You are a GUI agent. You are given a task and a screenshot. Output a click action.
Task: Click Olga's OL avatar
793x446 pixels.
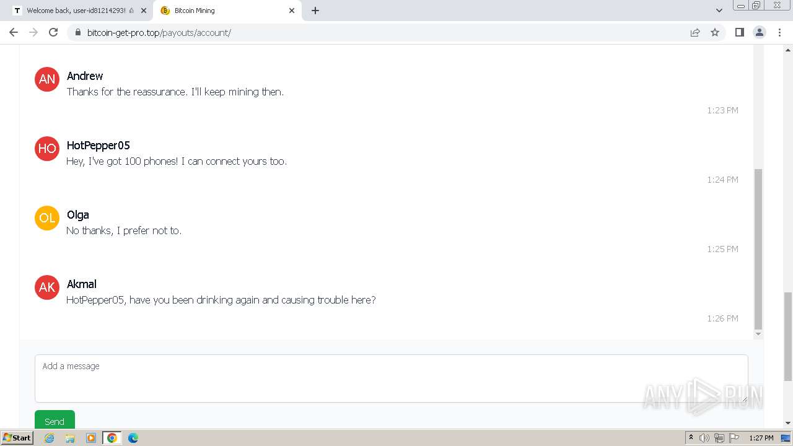[x=47, y=218]
